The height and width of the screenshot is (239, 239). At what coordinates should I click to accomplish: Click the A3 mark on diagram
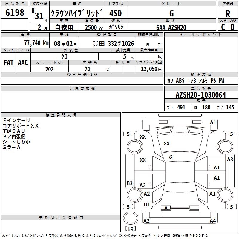[x=230, y=160]
